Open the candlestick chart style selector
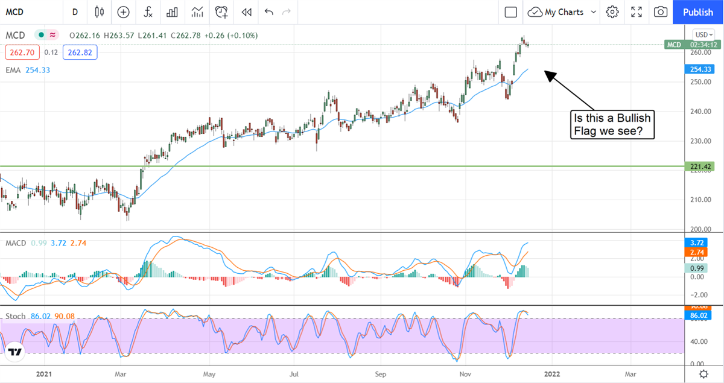724x383 pixels. (x=100, y=12)
